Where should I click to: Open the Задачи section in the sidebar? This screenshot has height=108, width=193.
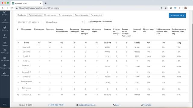pyautogui.click(x=5, y=44)
